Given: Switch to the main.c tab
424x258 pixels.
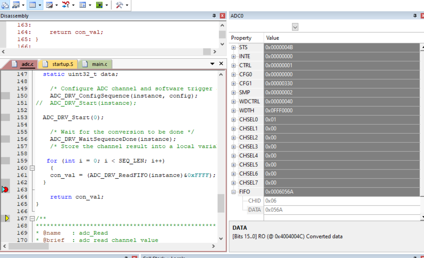Looking at the screenshot, I should click(x=96, y=64).
